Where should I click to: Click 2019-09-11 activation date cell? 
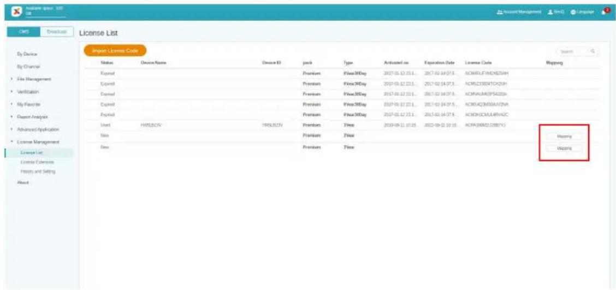[x=401, y=125]
